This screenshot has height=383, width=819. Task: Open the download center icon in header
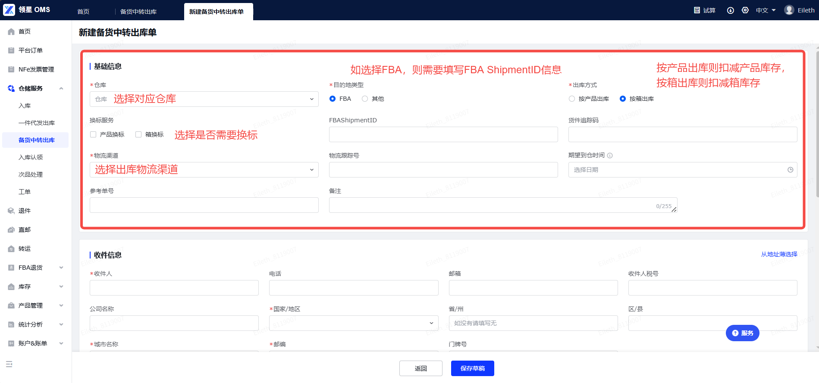731,10
